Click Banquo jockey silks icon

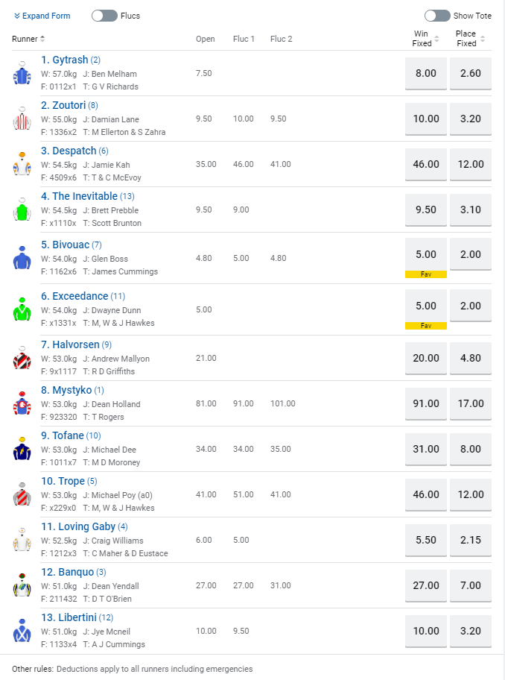point(22,585)
